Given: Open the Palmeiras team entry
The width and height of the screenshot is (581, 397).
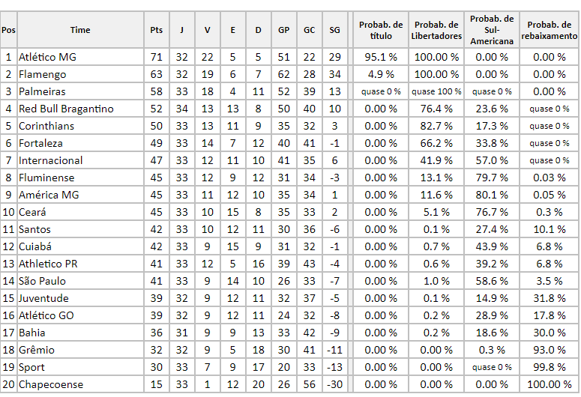Looking at the screenshot, I should tap(42, 91).
